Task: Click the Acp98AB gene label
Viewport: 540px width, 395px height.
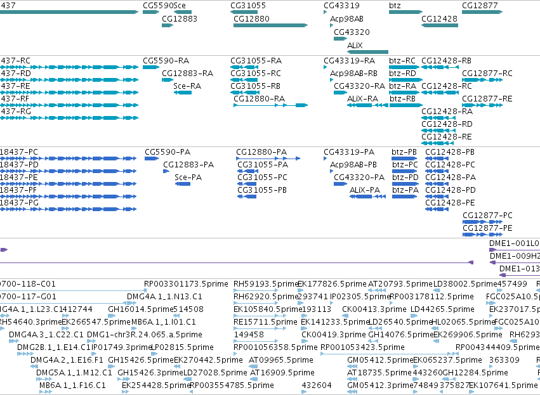Action: [x=346, y=18]
